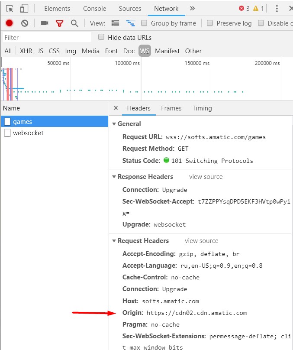This screenshot has height=350, width=293.
Task: Click the inspect element cursor icon
Action: pyautogui.click(x=10, y=9)
